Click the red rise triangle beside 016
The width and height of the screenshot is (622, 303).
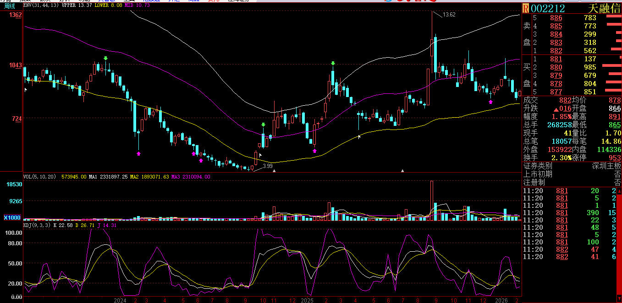(556, 109)
